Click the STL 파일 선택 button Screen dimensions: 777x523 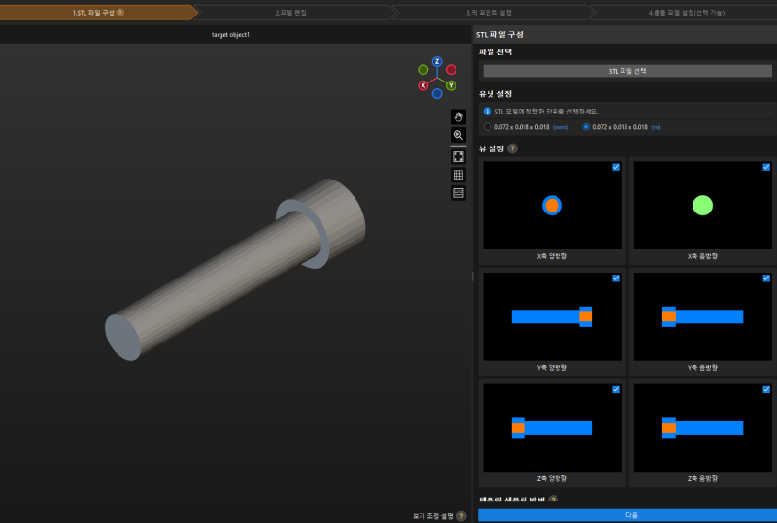(x=627, y=71)
